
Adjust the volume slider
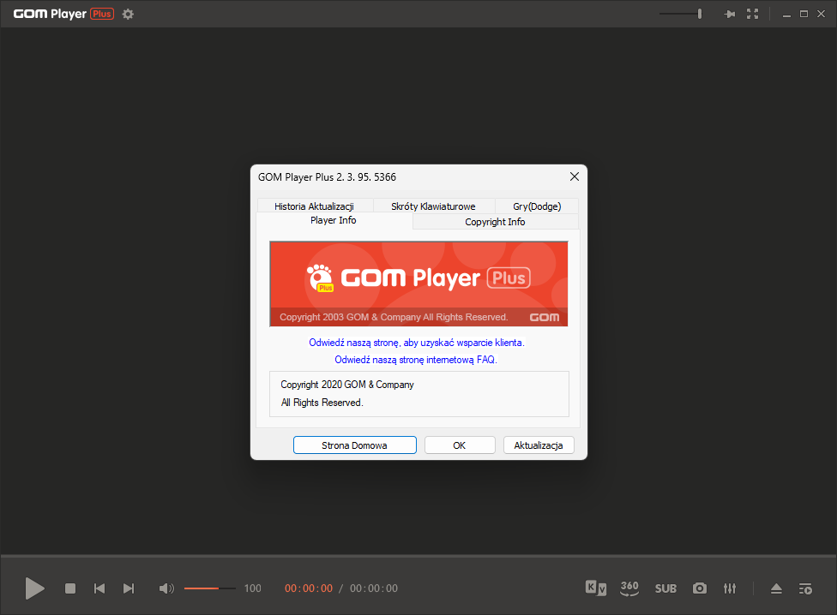point(210,588)
